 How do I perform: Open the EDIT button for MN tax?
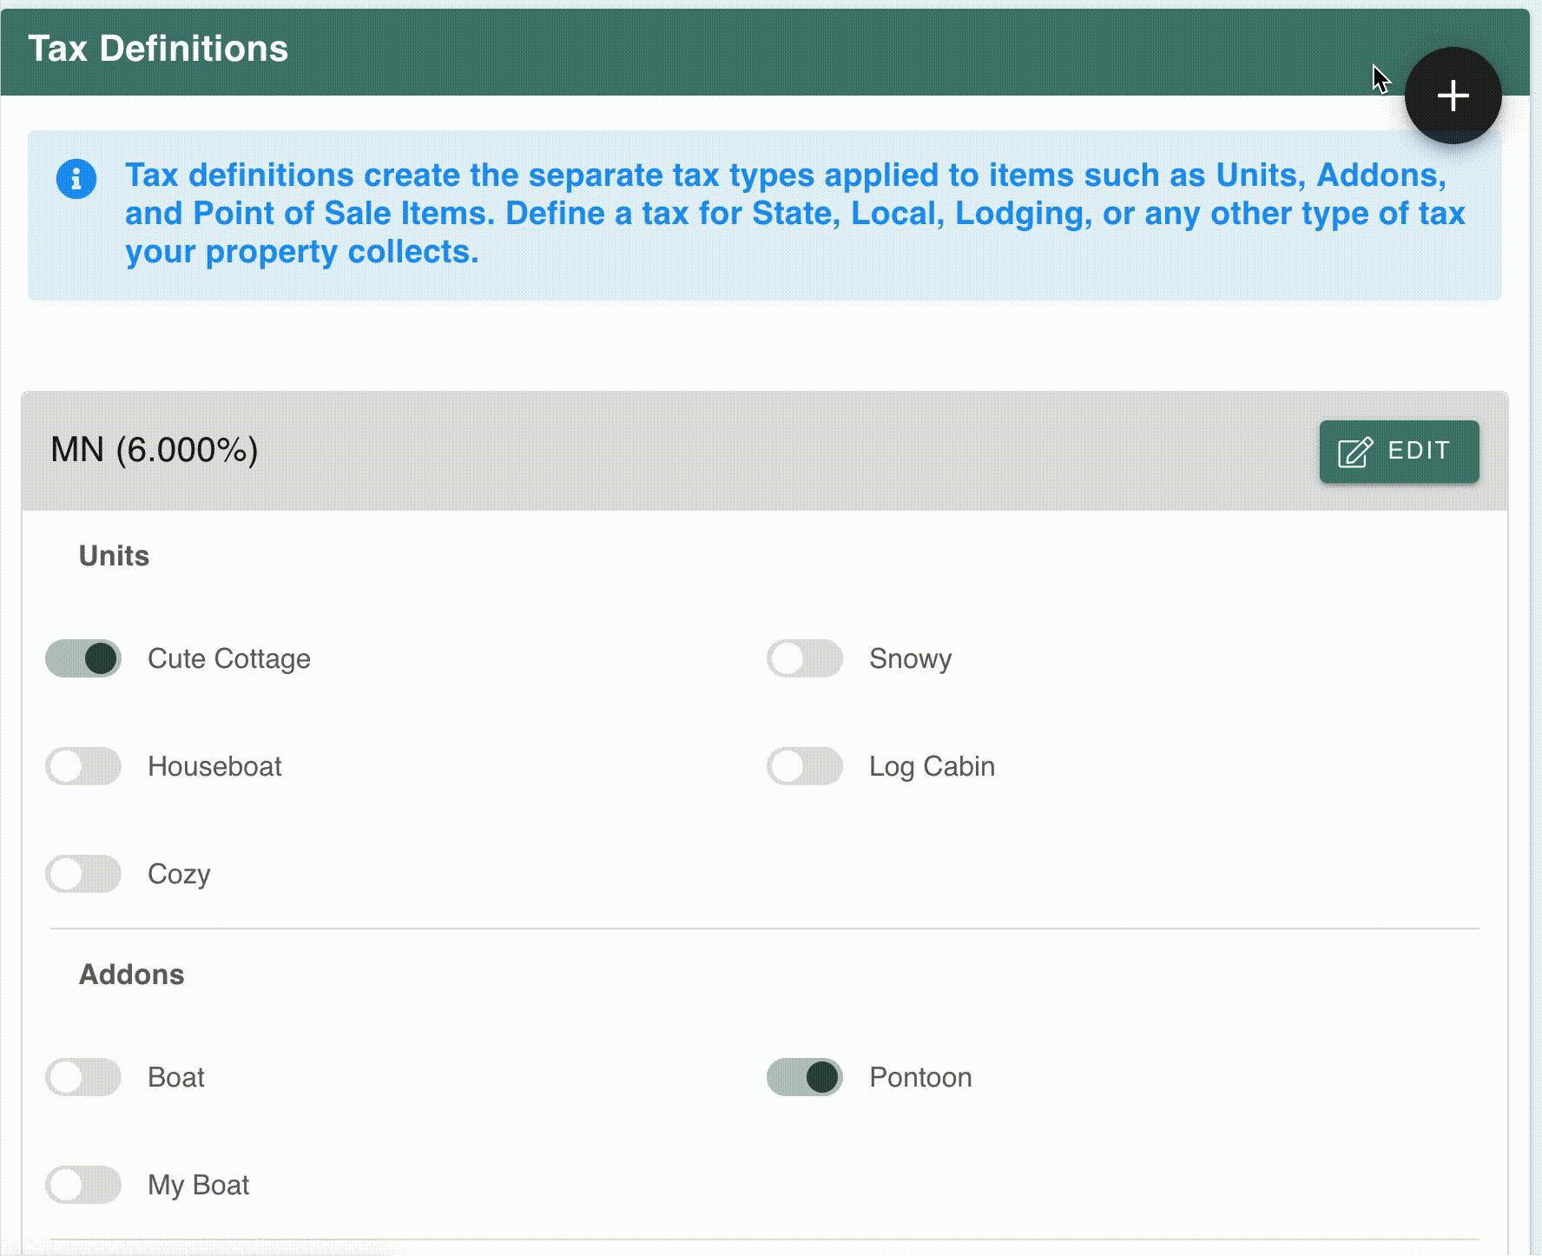pos(1399,452)
